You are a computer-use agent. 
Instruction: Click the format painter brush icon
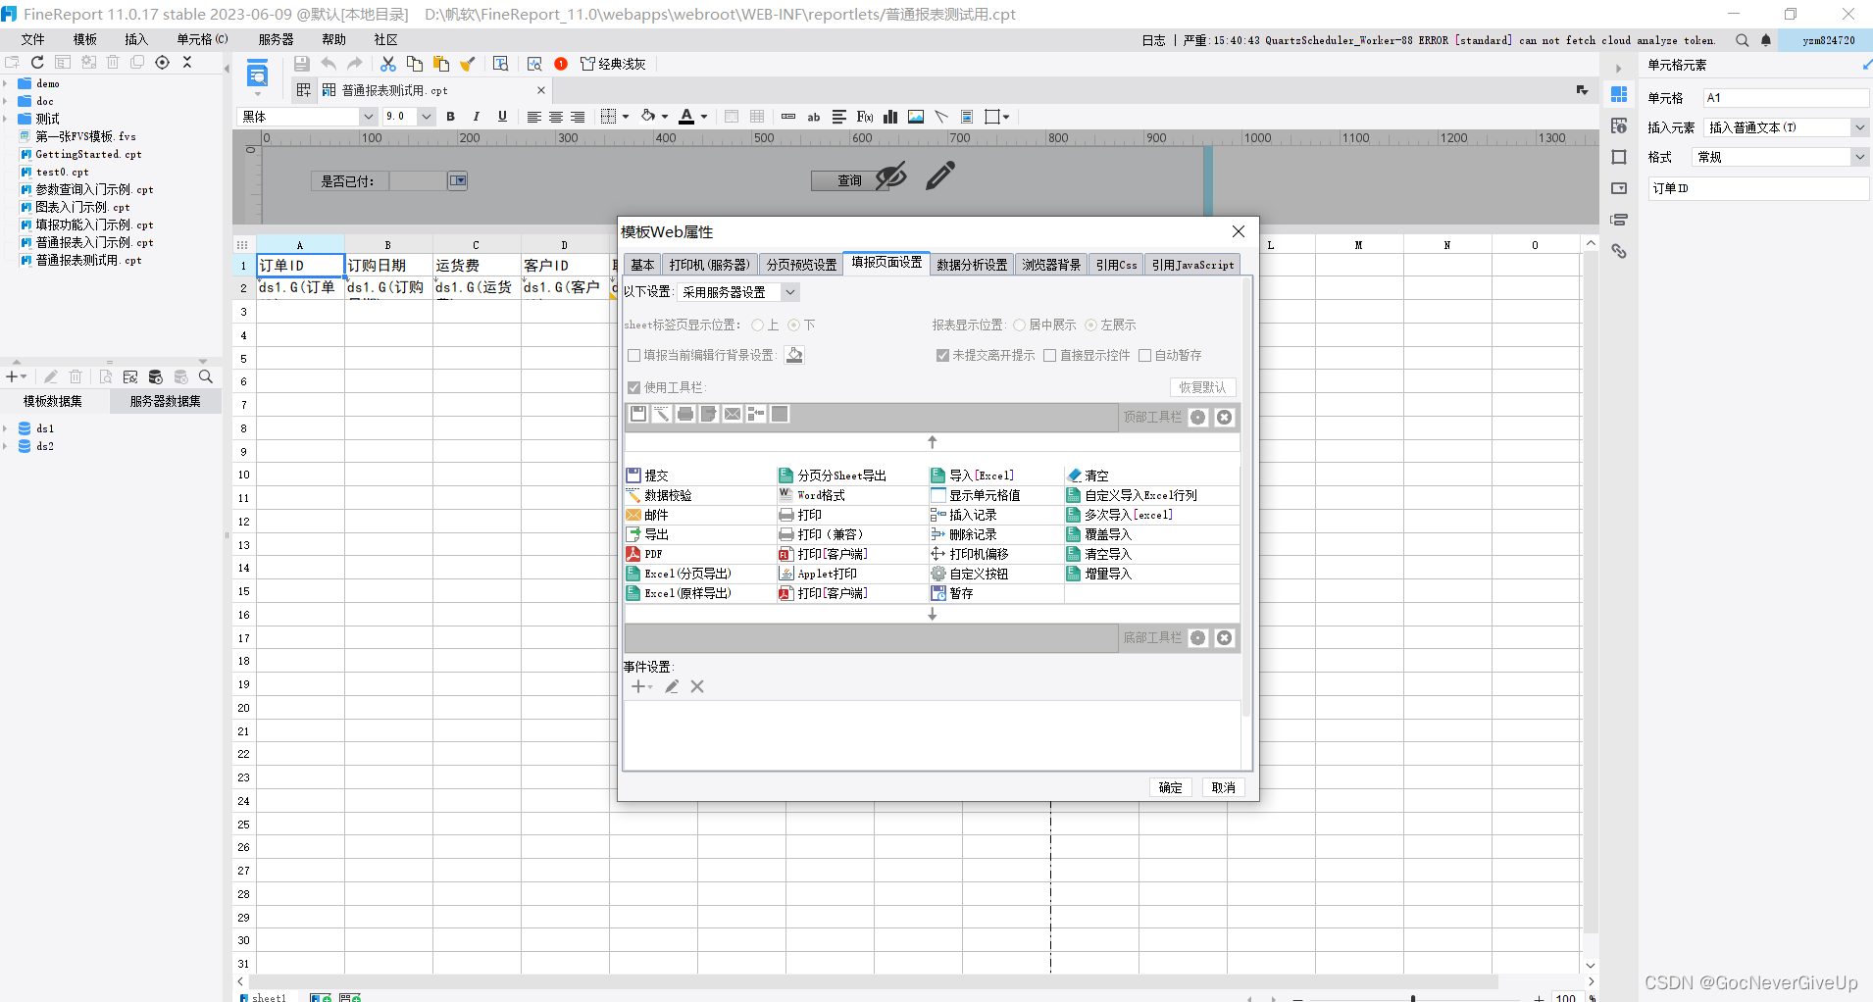tap(468, 64)
